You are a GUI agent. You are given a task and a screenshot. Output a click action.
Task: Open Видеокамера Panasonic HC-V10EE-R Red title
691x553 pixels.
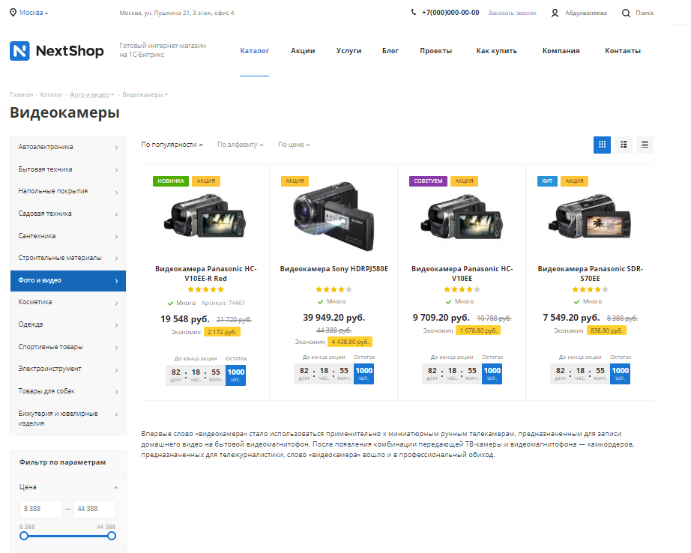coord(206,274)
